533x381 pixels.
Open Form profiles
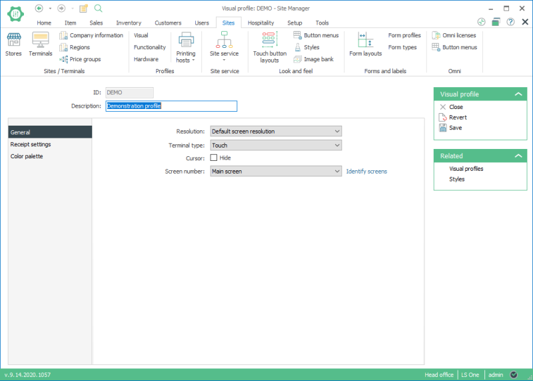pyautogui.click(x=404, y=35)
